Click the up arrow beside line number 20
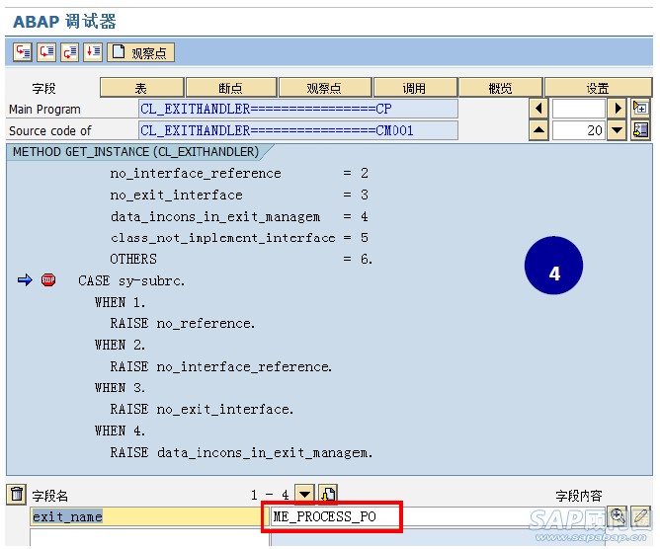 tap(539, 130)
